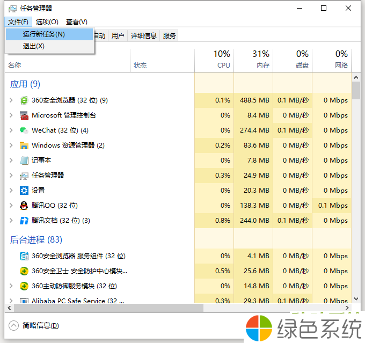The image size is (365, 343).
Task: Click the vertical scrollbar down arrow
Action: click(x=356, y=299)
